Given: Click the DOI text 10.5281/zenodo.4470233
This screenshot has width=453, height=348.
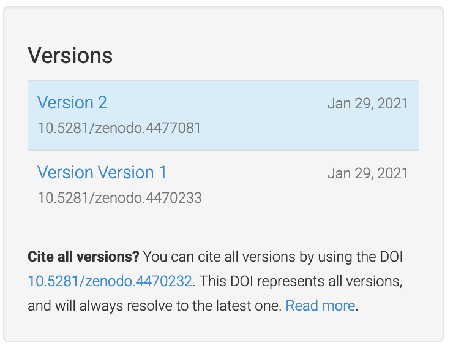Looking at the screenshot, I should pyautogui.click(x=119, y=198).
